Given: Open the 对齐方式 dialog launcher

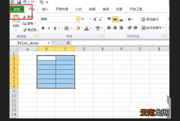Looking at the screenshot, I should pos(164,36).
